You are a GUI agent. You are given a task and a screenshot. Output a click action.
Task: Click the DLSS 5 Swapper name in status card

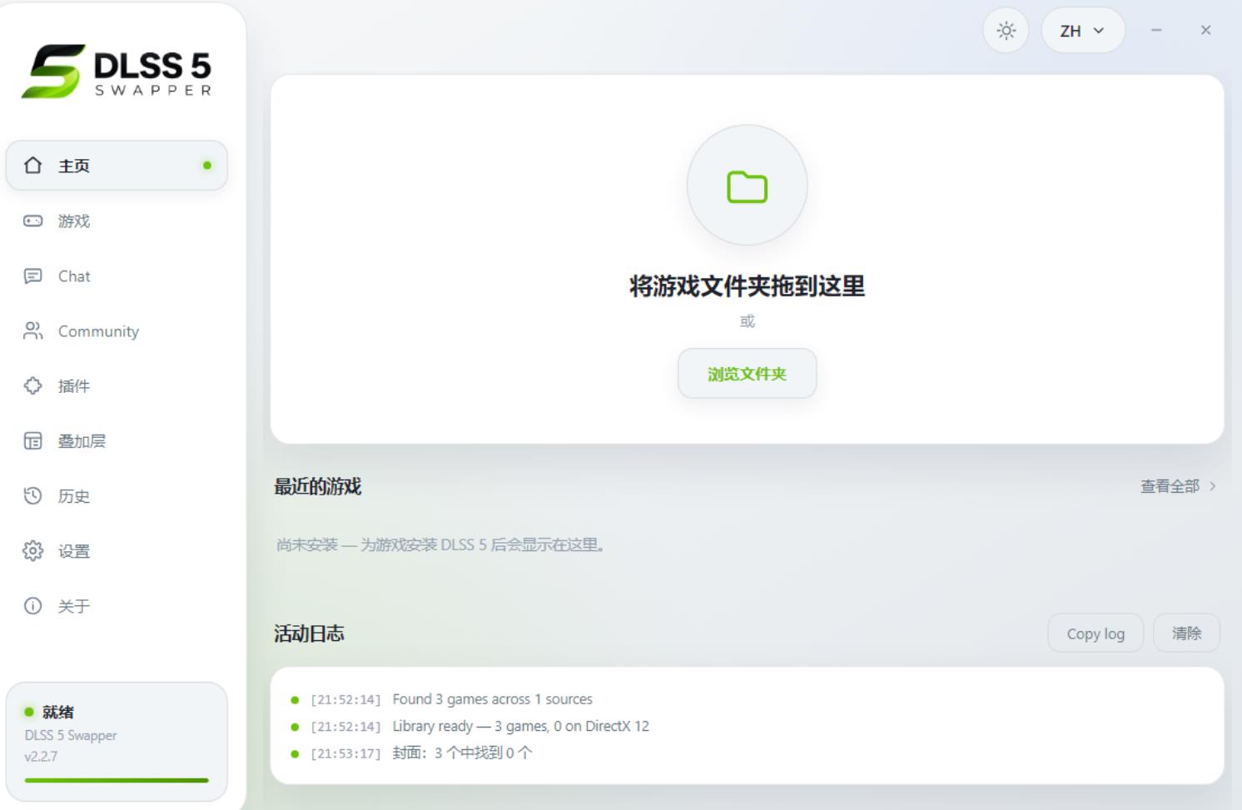(71, 735)
